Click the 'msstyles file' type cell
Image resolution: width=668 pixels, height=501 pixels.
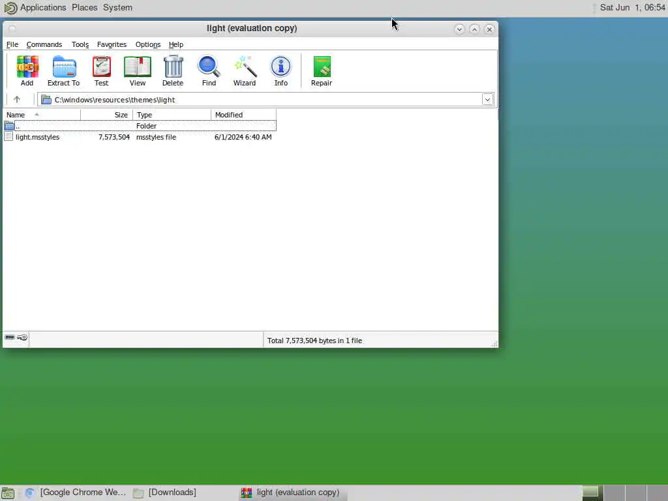click(x=156, y=137)
